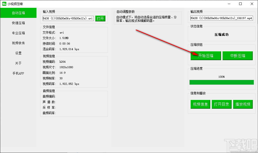258x153 pixels.
Task: Maximize the application window
Action: click(240, 4)
